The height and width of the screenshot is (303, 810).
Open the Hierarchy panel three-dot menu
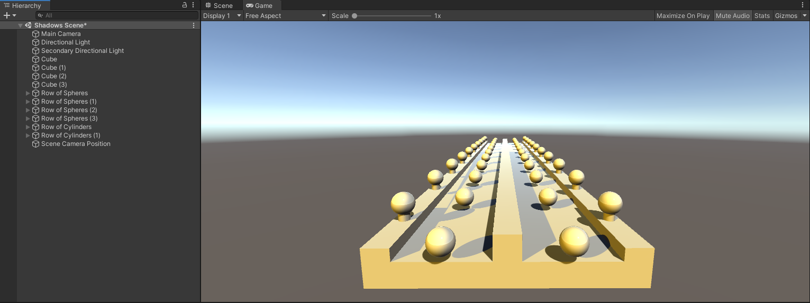194,5
